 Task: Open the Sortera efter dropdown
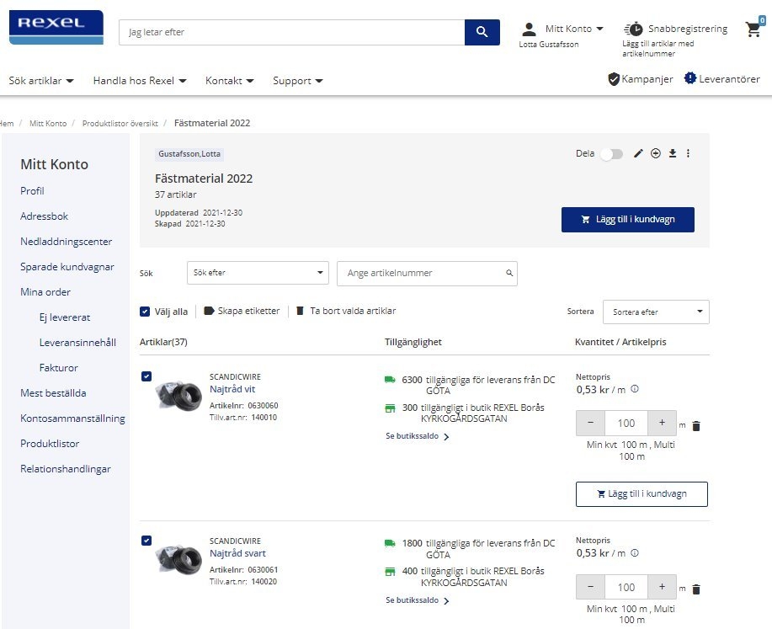point(656,312)
